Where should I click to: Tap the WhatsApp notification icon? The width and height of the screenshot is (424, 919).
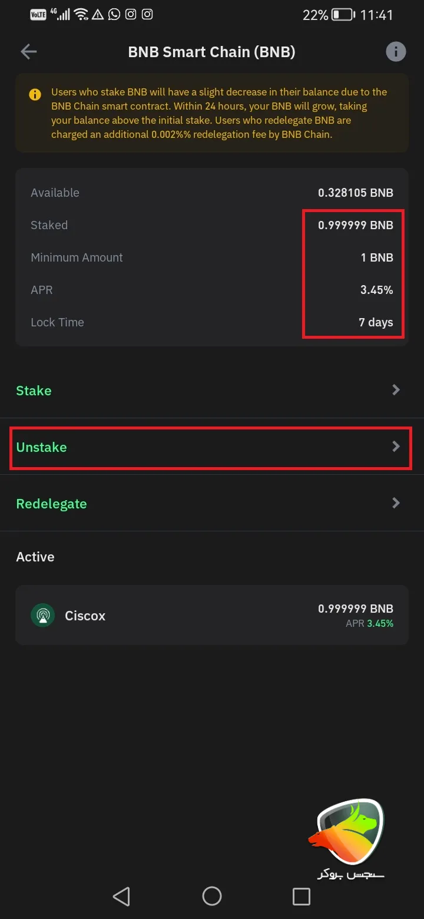point(114,14)
